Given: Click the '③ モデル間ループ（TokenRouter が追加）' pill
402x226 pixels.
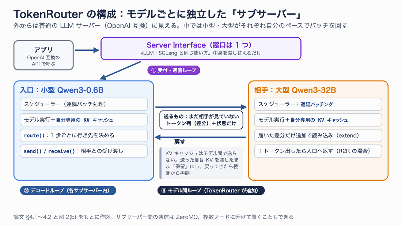Looking at the screenshot, I should [x=211, y=191].
